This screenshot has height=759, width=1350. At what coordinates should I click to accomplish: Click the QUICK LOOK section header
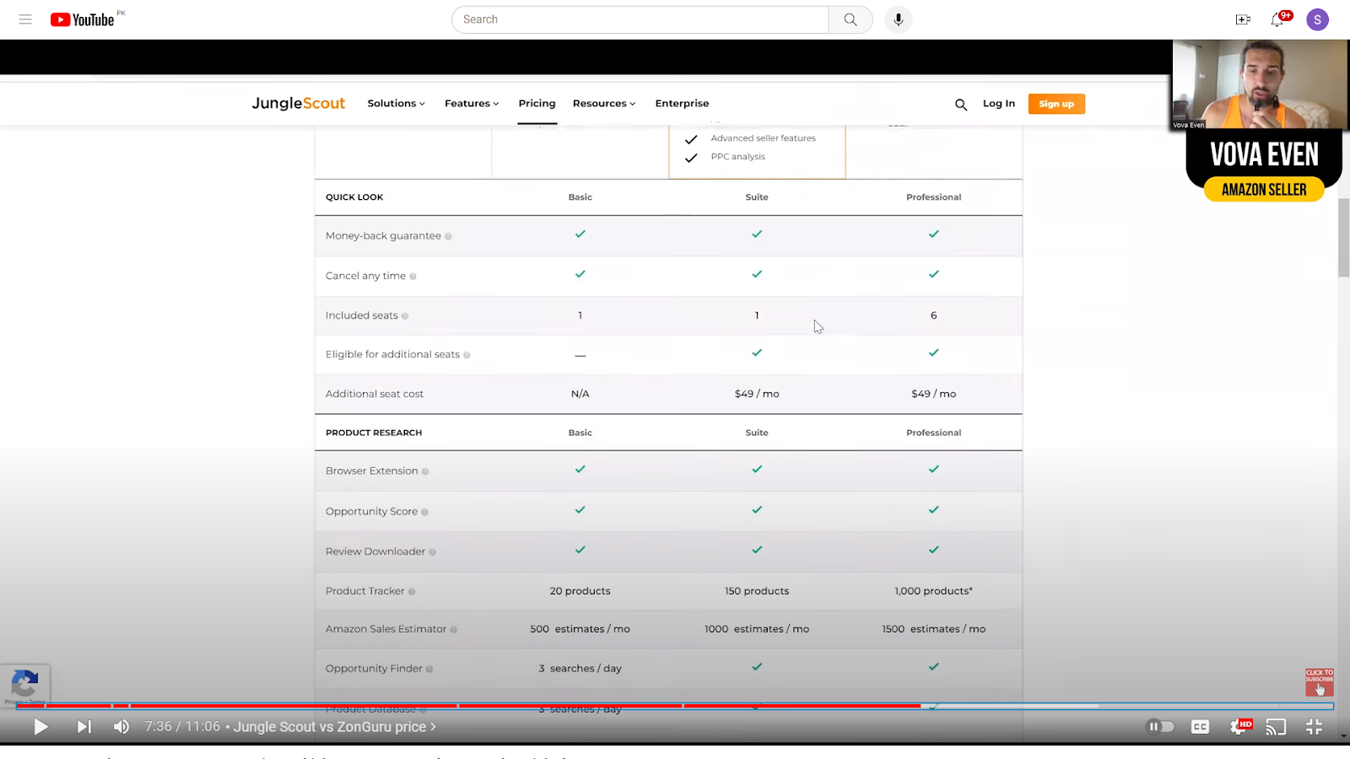354,197
